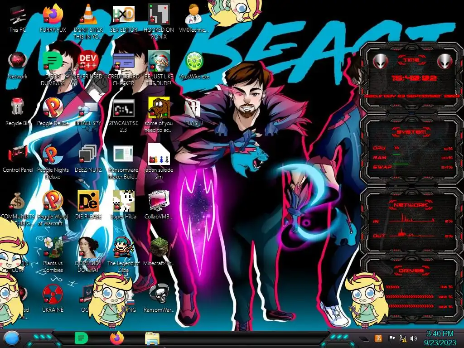This screenshot has width=464, height=348.
Task: Launch Plants vs Zombies
Action: 53,255
